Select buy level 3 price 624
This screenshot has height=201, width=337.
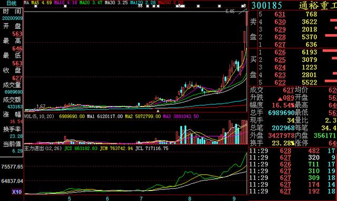click(x=280, y=68)
